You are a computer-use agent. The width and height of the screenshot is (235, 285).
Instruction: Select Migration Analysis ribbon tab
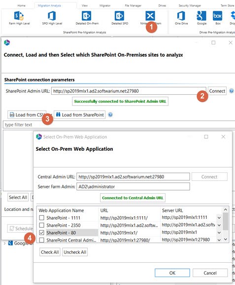49,5
